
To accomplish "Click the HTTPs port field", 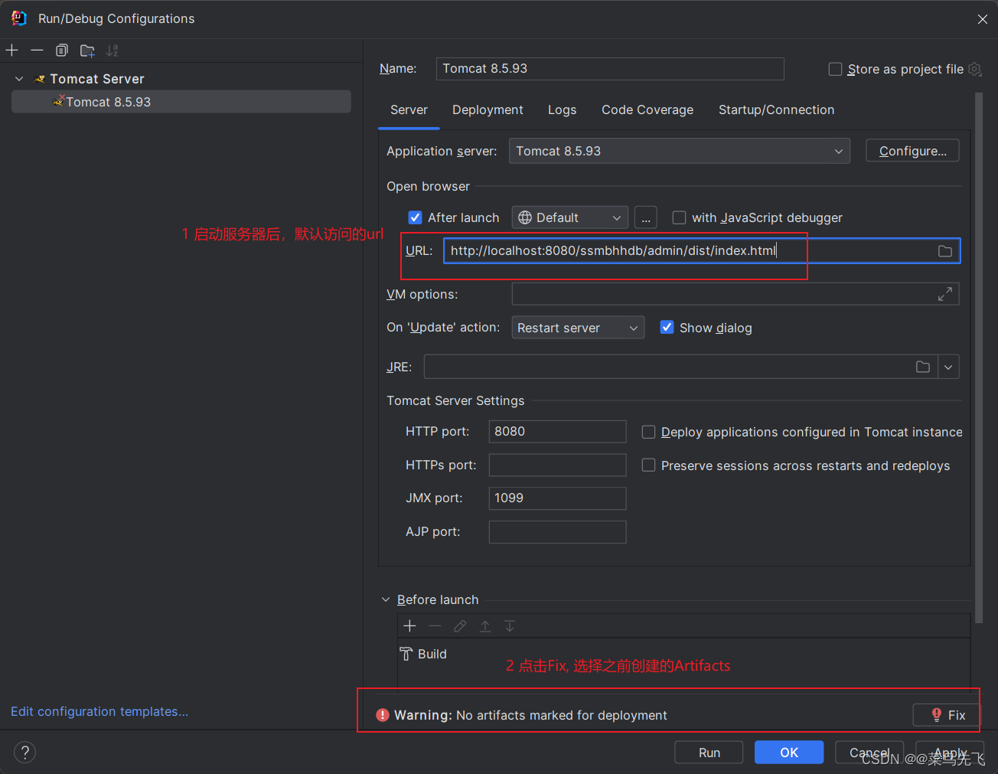I will tap(557, 465).
